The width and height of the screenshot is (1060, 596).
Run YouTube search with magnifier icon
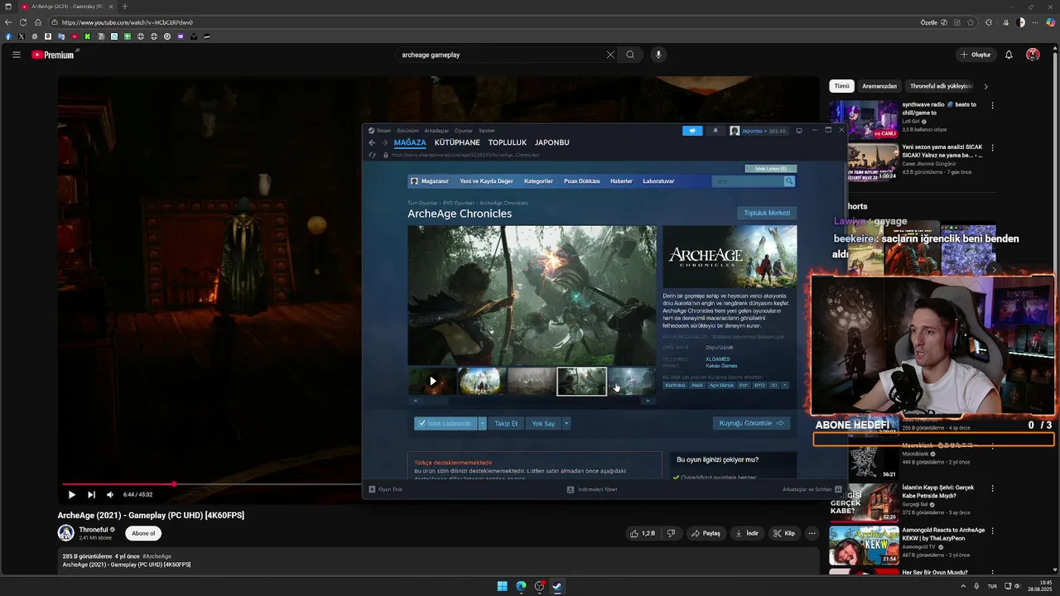630,55
